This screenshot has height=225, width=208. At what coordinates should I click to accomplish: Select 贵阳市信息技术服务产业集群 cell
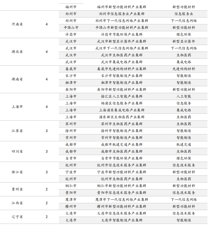(122, 193)
